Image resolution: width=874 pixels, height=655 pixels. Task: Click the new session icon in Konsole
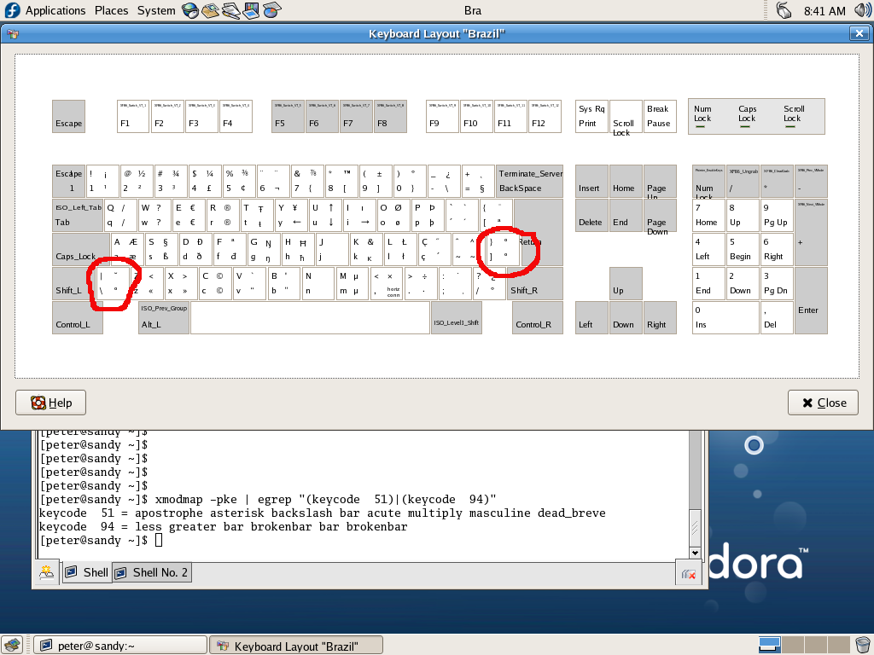coord(46,573)
